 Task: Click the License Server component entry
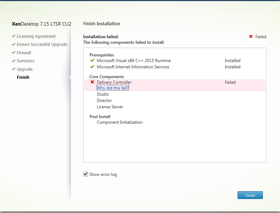click(110, 107)
